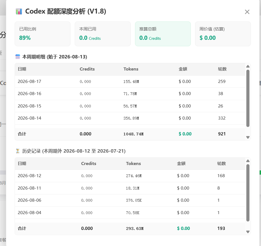Click the 2026-08-04 history row

click(x=130, y=213)
